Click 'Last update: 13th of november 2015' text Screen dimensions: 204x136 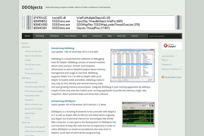coord(75,52)
